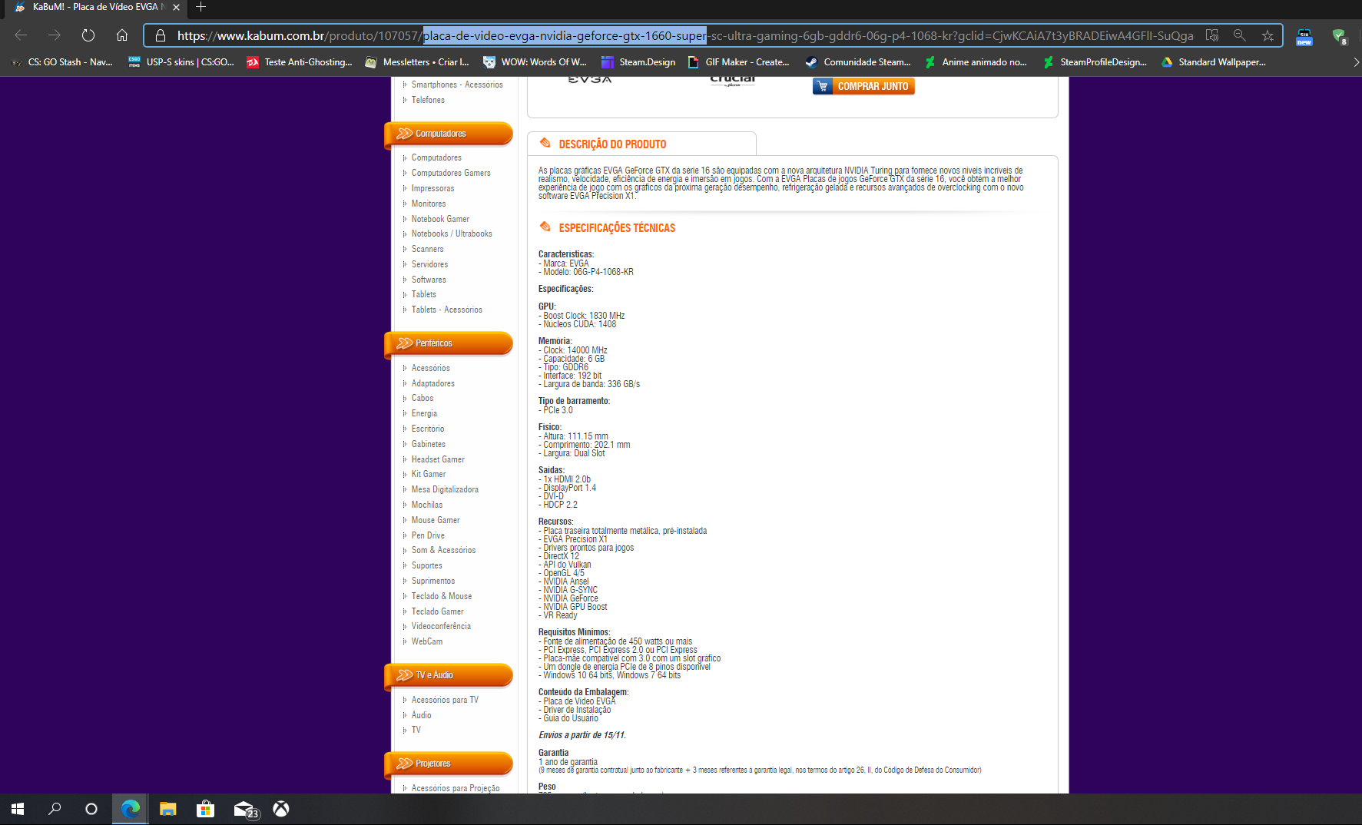The width and height of the screenshot is (1362, 825).
Task: Open the Periféricos category header
Action: pyautogui.click(x=449, y=343)
